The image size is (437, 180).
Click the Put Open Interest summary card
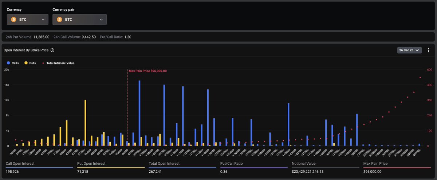coord(111,167)
